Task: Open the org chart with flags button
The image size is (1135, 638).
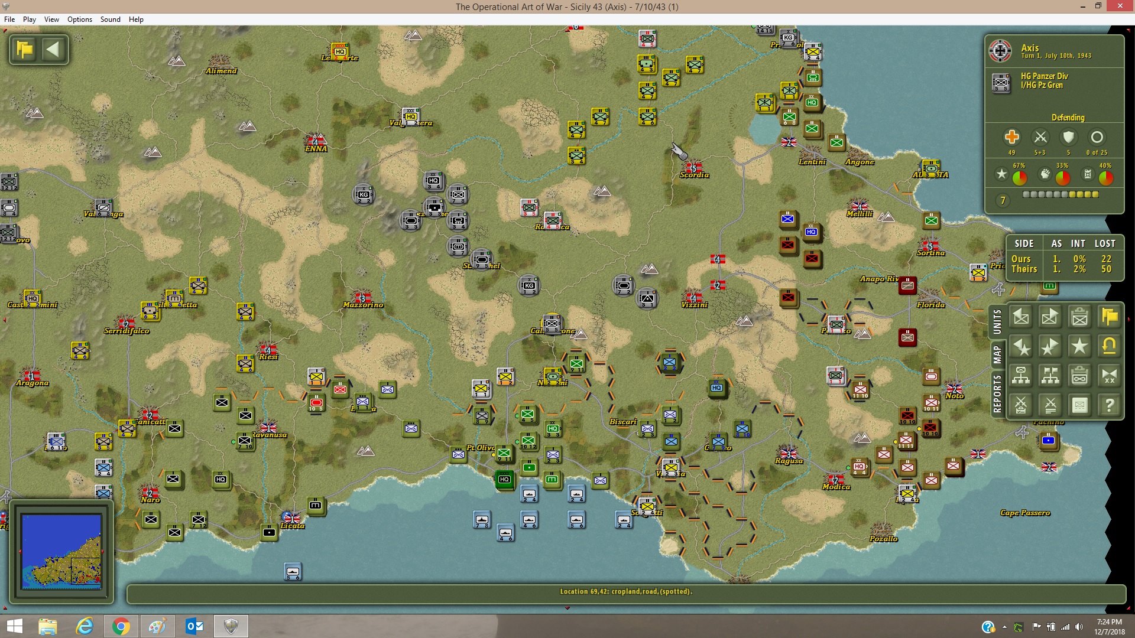Action: (1050, 376)
